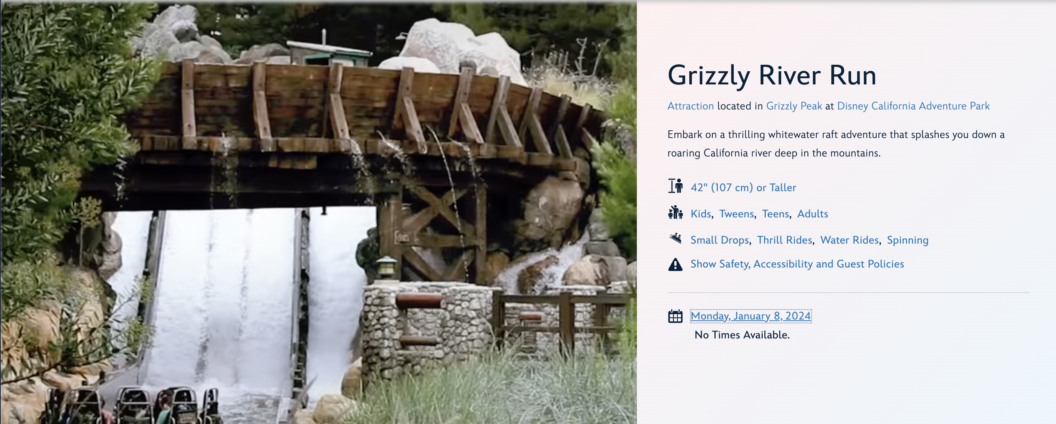Select the 42" (107 cm) or Taller link
This screenshot has height=424, width=1056.
[743, 187]
